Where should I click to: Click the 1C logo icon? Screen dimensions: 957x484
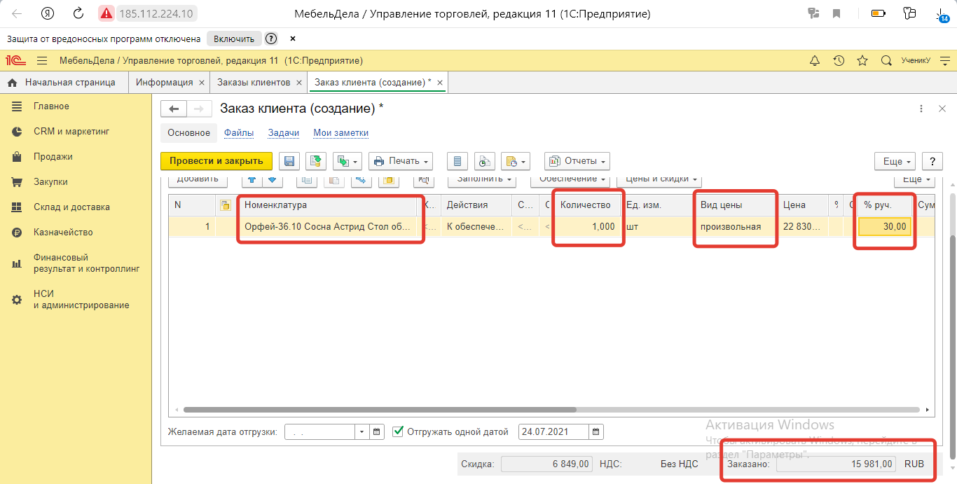click(x=16, y=61)
